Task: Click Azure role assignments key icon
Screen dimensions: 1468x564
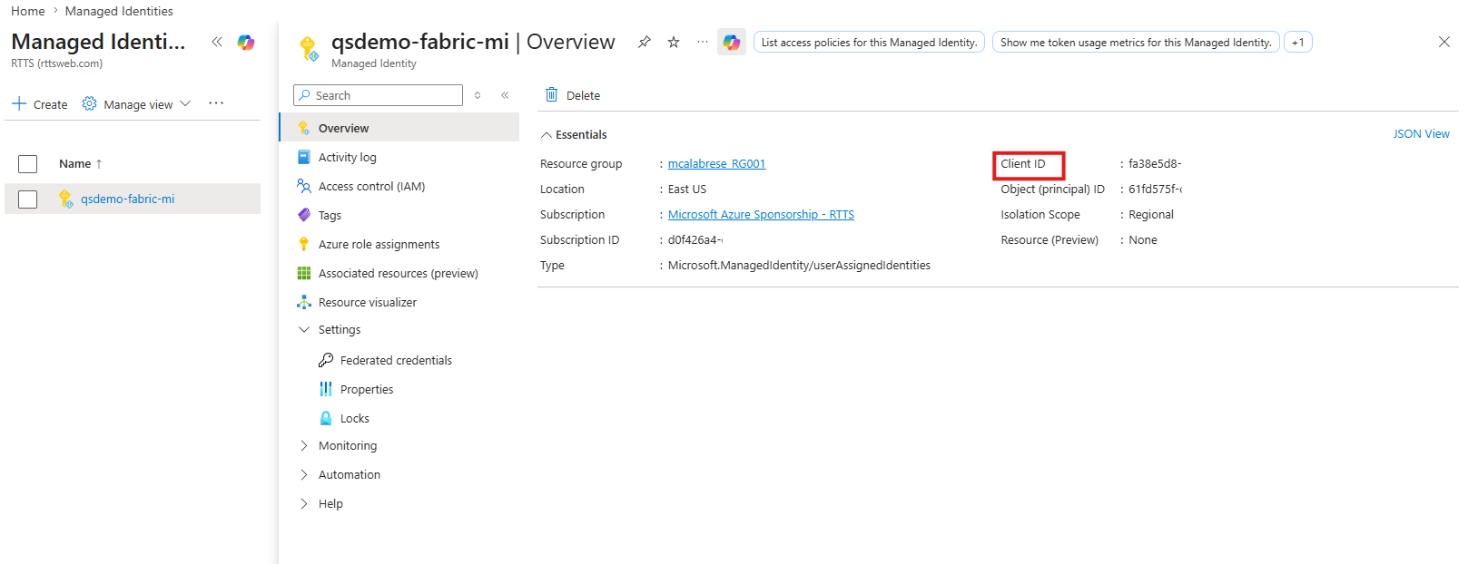Action: [x=304, y=244]
